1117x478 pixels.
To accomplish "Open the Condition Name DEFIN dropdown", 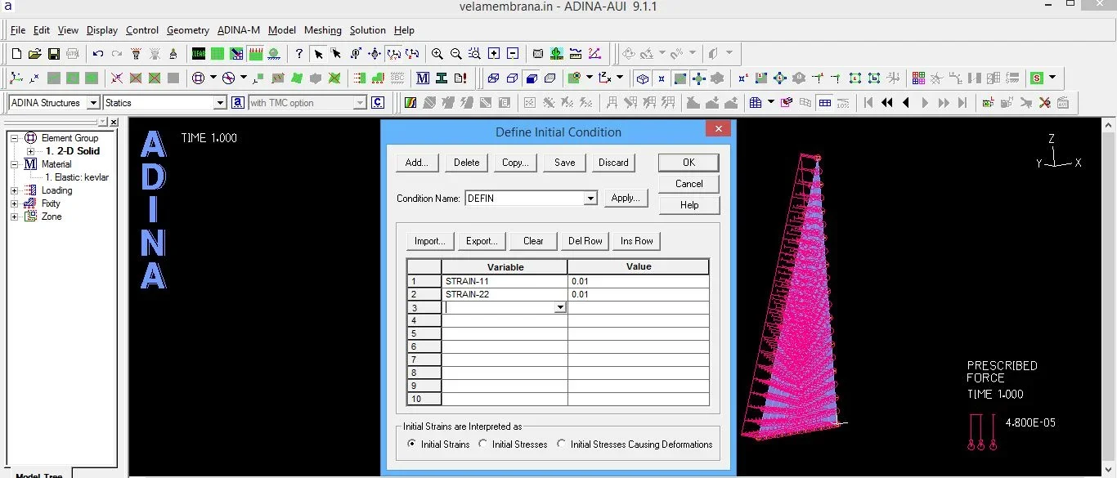I will click(590, 199).
